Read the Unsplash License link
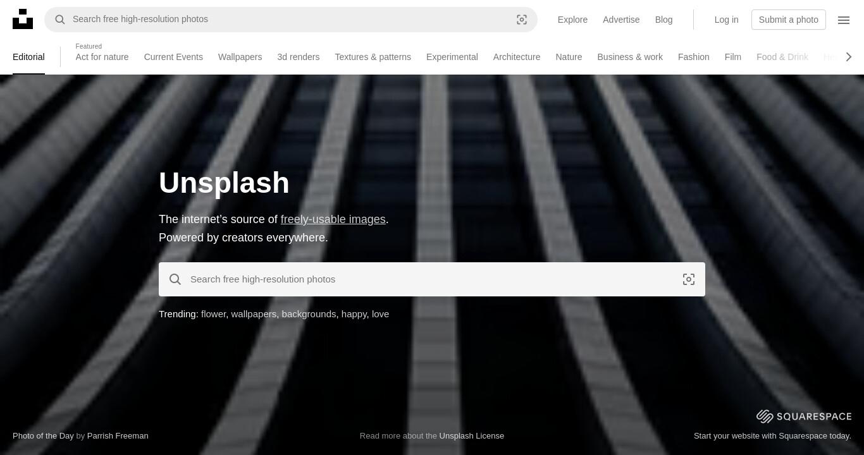The height and width of the screenshot is (455, 864). click(x=472, y=435)
